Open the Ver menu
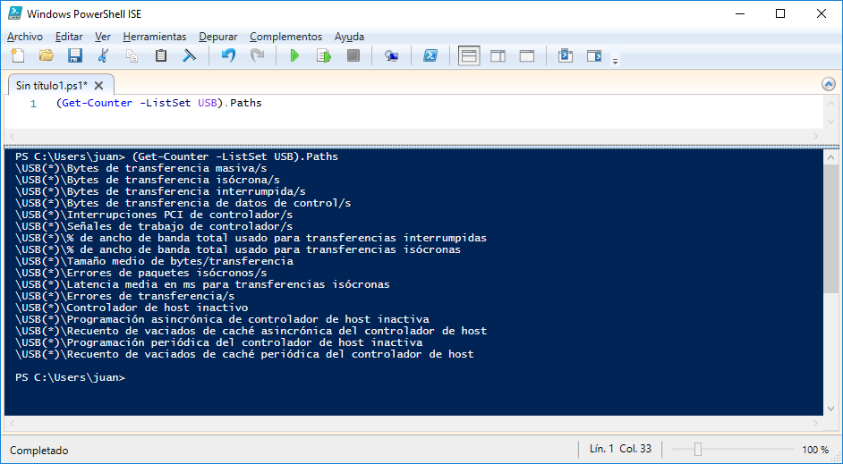 coord(103,37)
